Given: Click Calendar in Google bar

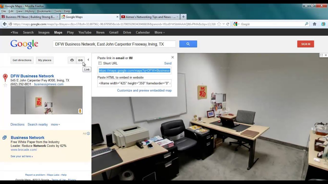Looking at the screenshot, I should 143,32.
